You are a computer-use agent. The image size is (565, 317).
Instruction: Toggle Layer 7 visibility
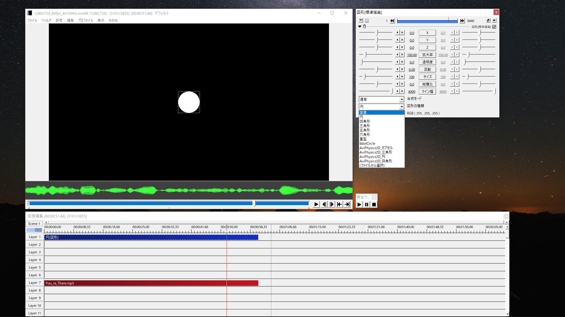point(34,283)
